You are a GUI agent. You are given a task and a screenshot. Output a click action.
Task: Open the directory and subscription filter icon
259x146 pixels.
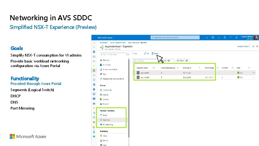[213, 38]
